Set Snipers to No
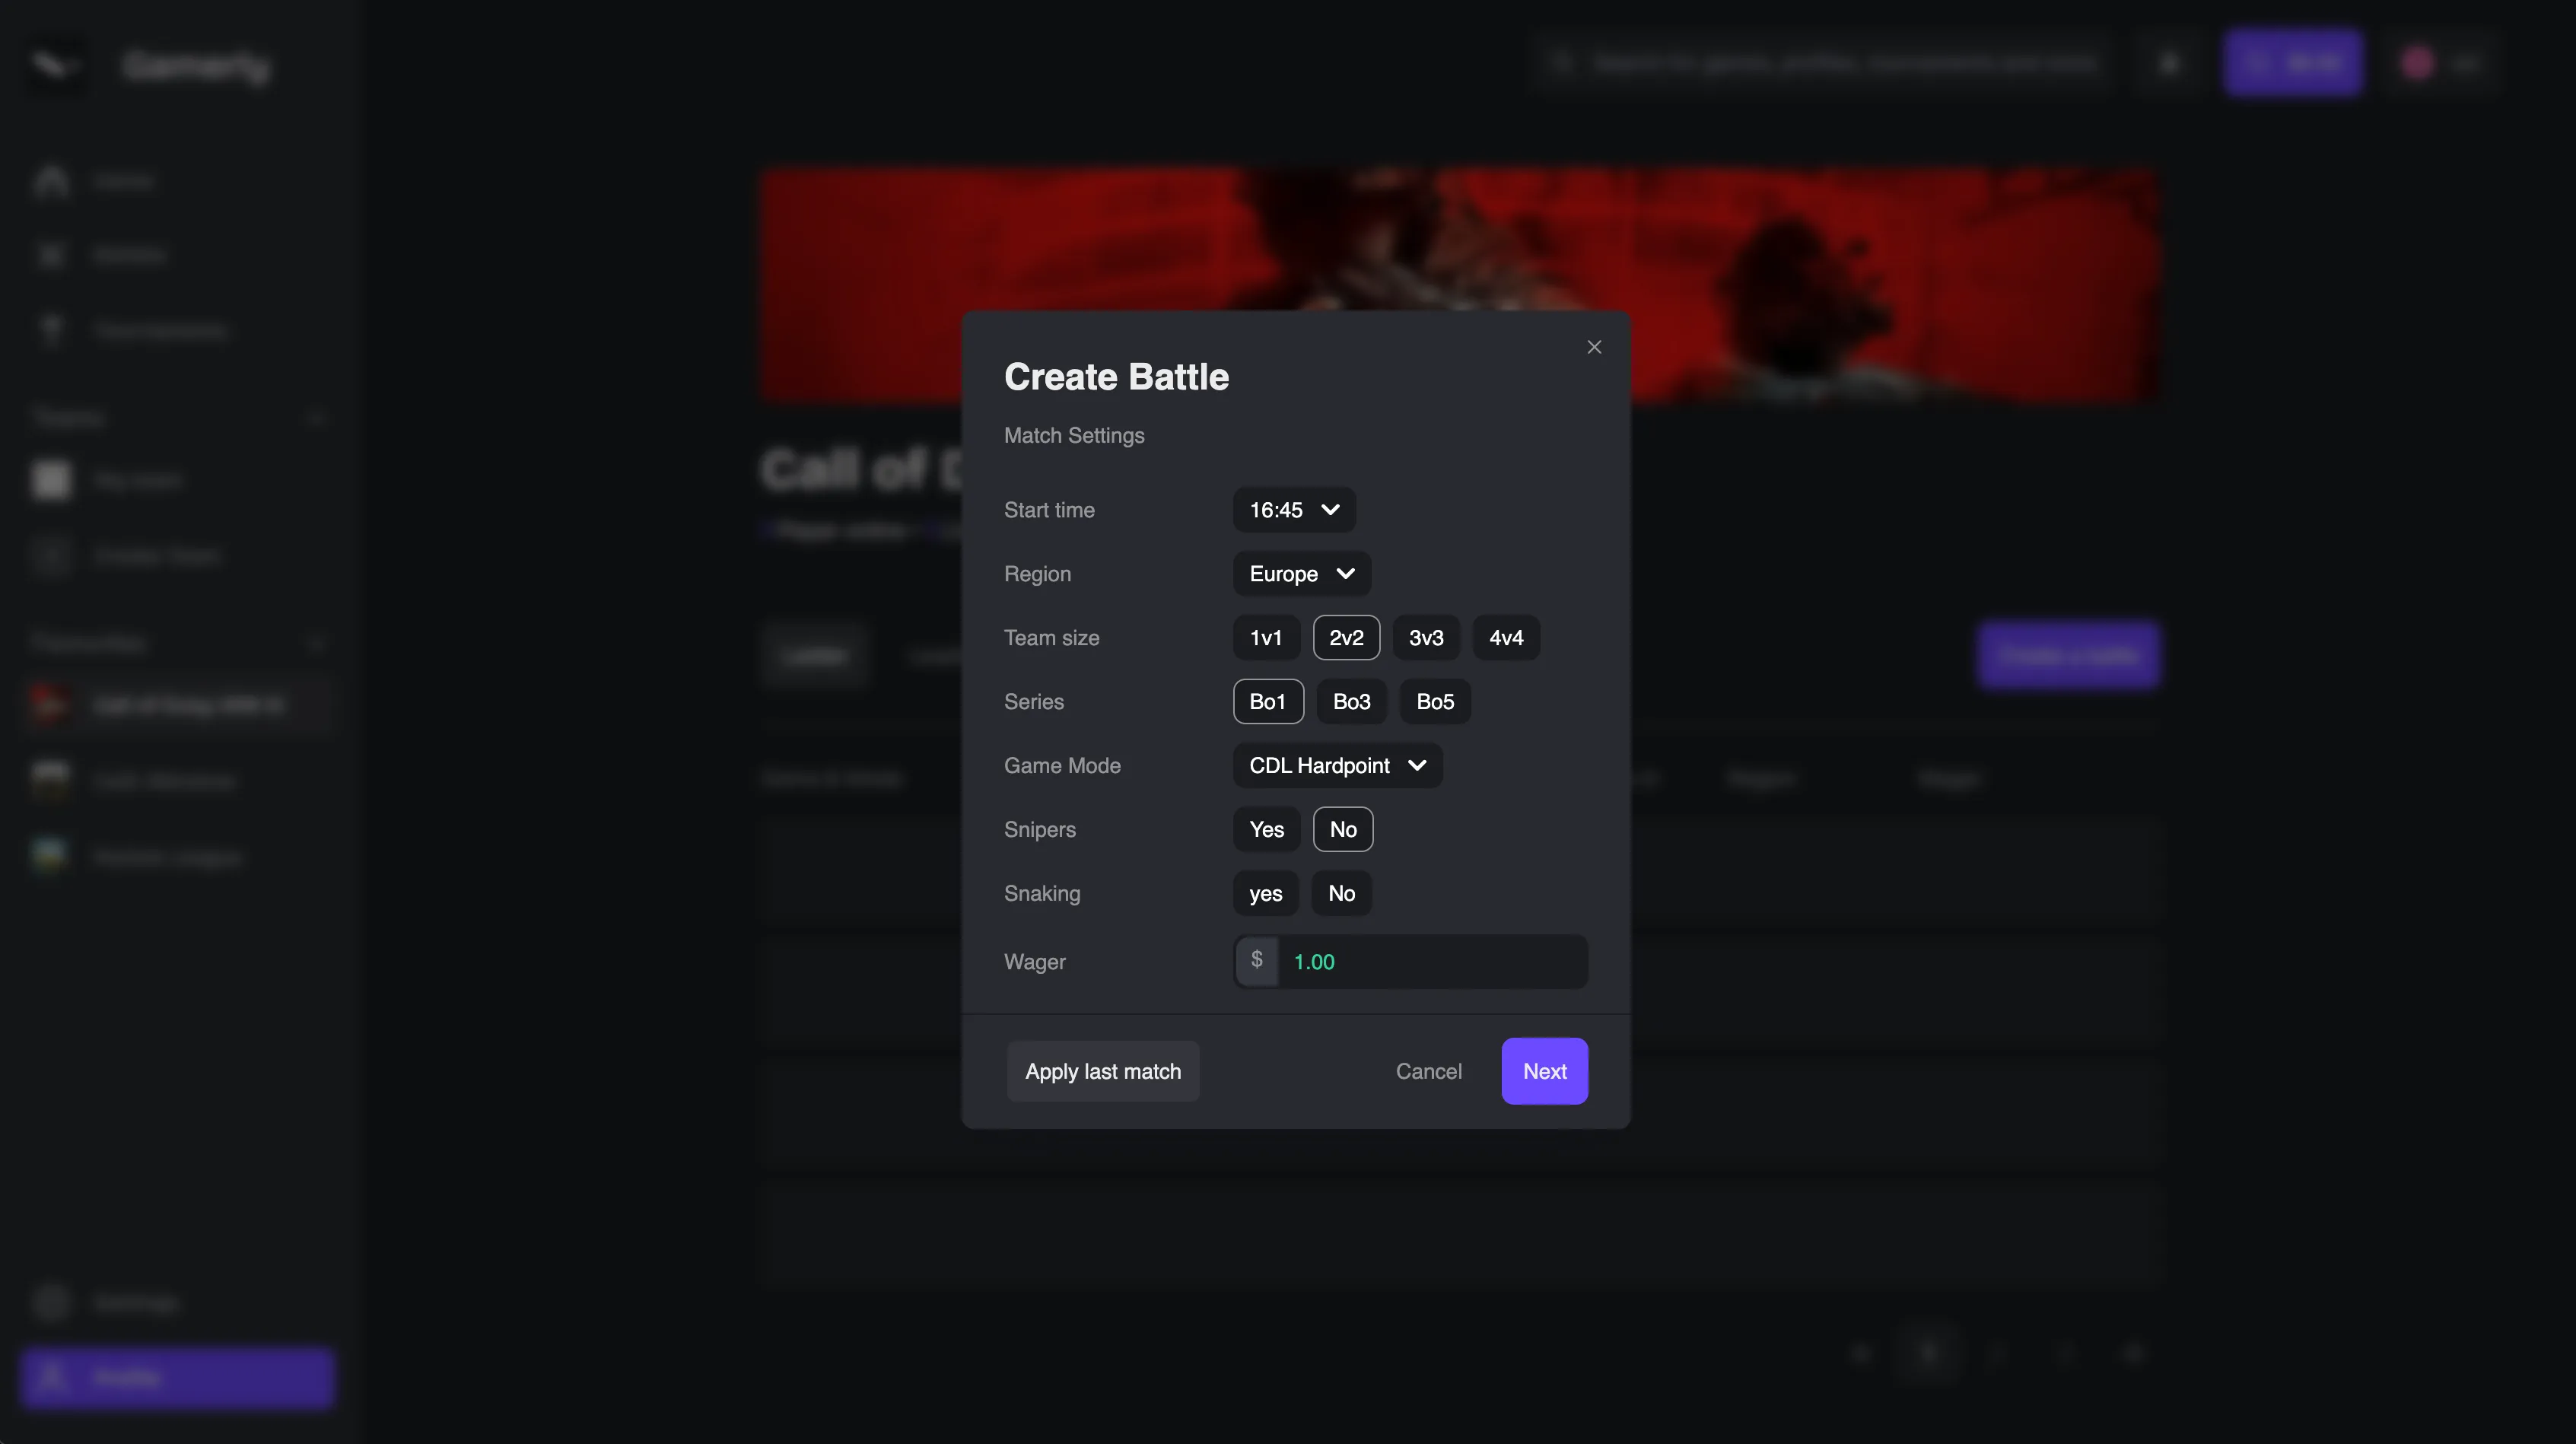This screenshot has height=1444, width=2576. pyautogui.click(x=1343, y=830)
